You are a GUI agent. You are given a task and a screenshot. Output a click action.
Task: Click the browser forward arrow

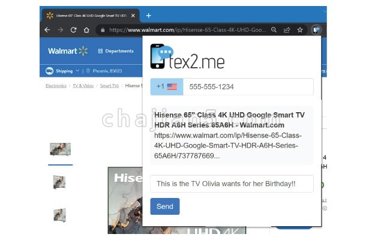tap(60, 30)
